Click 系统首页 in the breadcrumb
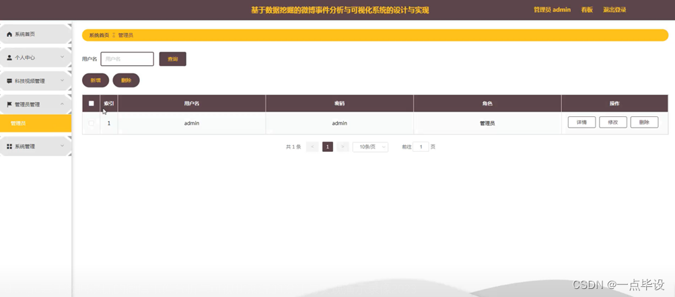This screenshot has height=297, width=675. 99,35
